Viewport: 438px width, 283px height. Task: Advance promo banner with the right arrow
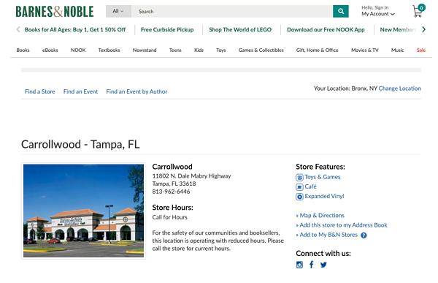point(423,29)
